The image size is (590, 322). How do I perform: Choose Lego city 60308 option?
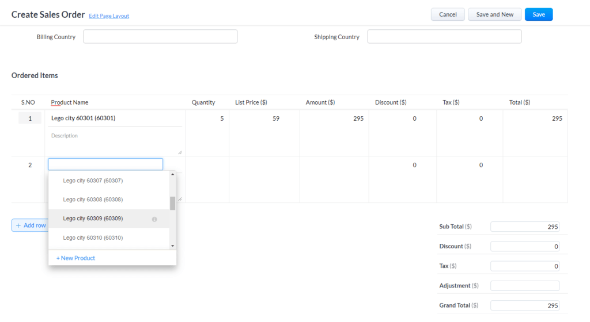93,200
